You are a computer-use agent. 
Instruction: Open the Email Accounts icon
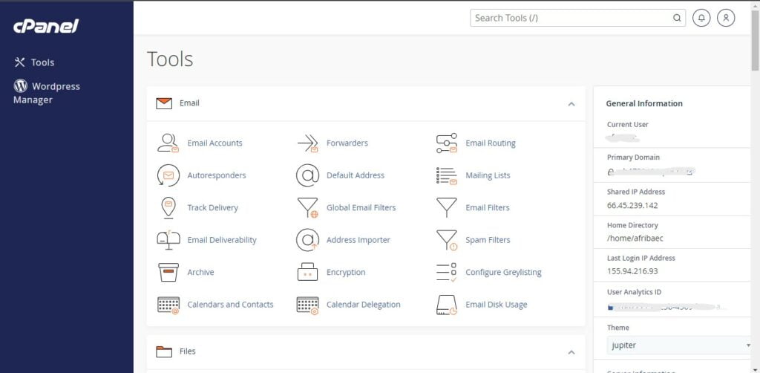point(168,143)
